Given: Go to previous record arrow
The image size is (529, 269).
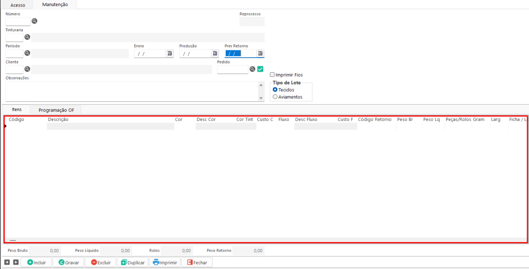Looking at the screenshot, I should click(7, 262).
